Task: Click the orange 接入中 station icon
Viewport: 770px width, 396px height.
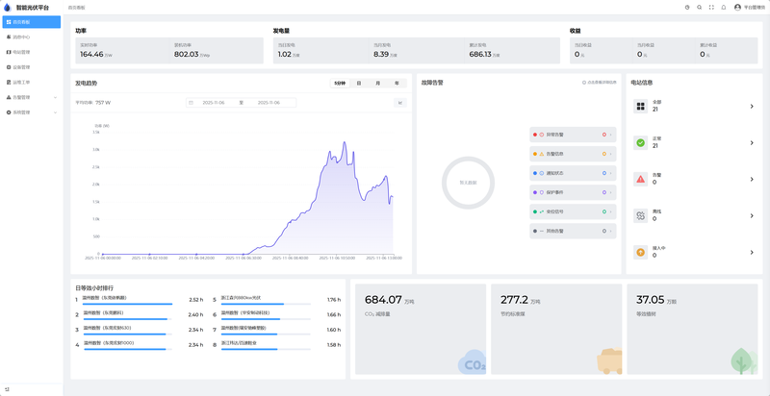Action: (641, 251)
